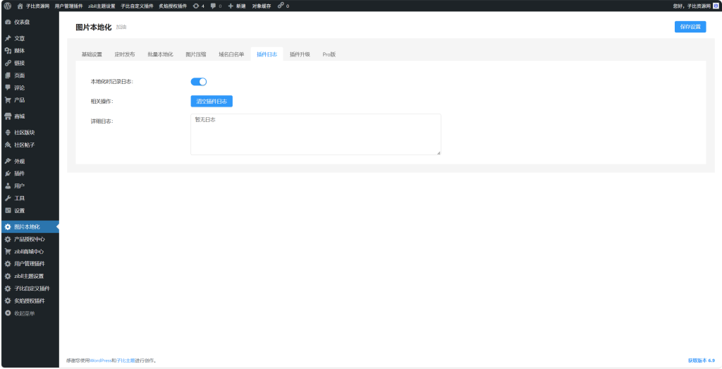Select the 域名白名单 tab
The height and width of the screenshot is (369, 722).
point(231,54)
